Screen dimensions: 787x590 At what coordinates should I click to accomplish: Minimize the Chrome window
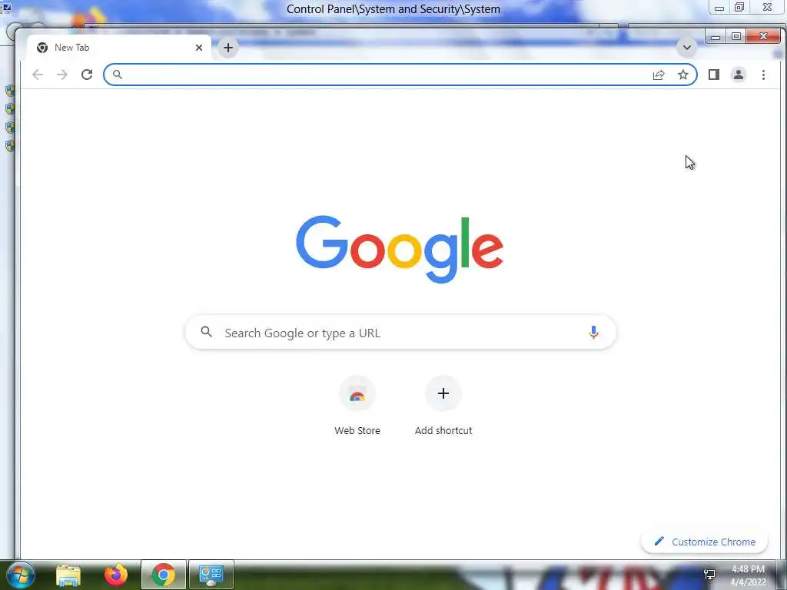tap(716, 37)
